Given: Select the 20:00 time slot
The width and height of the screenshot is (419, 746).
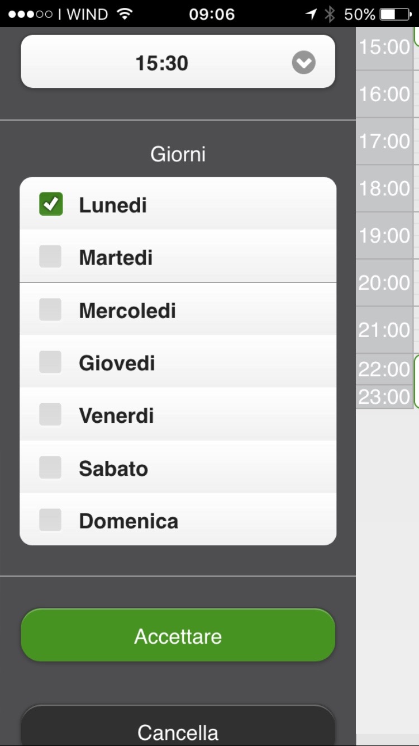Looking at the screenshot, I should 384,283.
